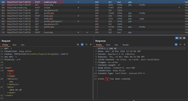Image resolution: width=188 pixels, height=101 pixels.
Task: Click length 14720 in row 178
Action: (x=111, y=27)
